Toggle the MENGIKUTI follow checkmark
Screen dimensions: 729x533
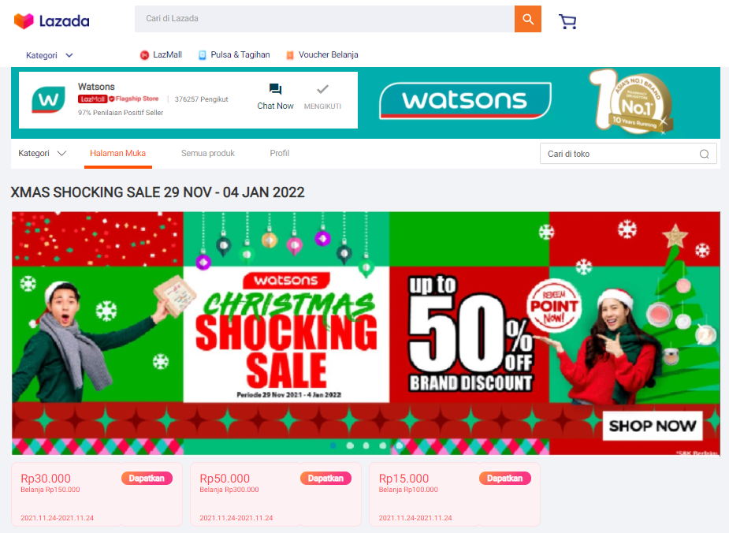322,89
